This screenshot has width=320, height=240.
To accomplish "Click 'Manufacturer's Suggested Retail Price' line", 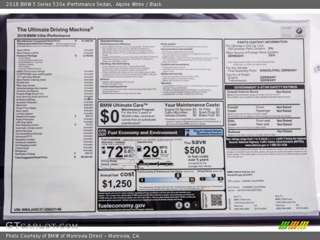I will [x=55, y=41].
